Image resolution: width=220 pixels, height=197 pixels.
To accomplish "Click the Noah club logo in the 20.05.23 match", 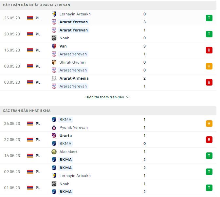I will point(54,38).
